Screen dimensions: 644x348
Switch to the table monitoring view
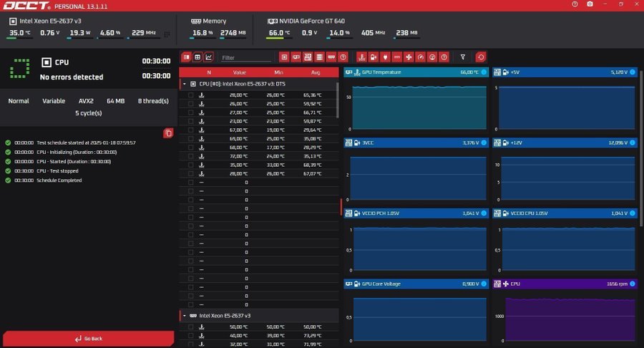(197, 57)
